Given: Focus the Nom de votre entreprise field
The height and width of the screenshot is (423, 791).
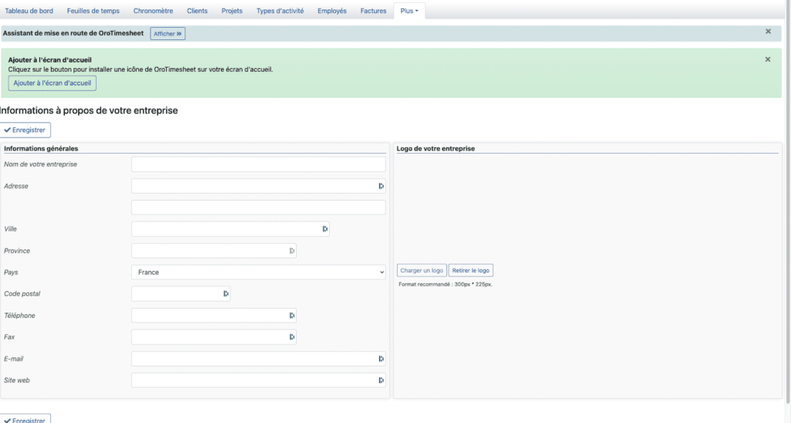Looking at the screenshot, I should [258, 164].
